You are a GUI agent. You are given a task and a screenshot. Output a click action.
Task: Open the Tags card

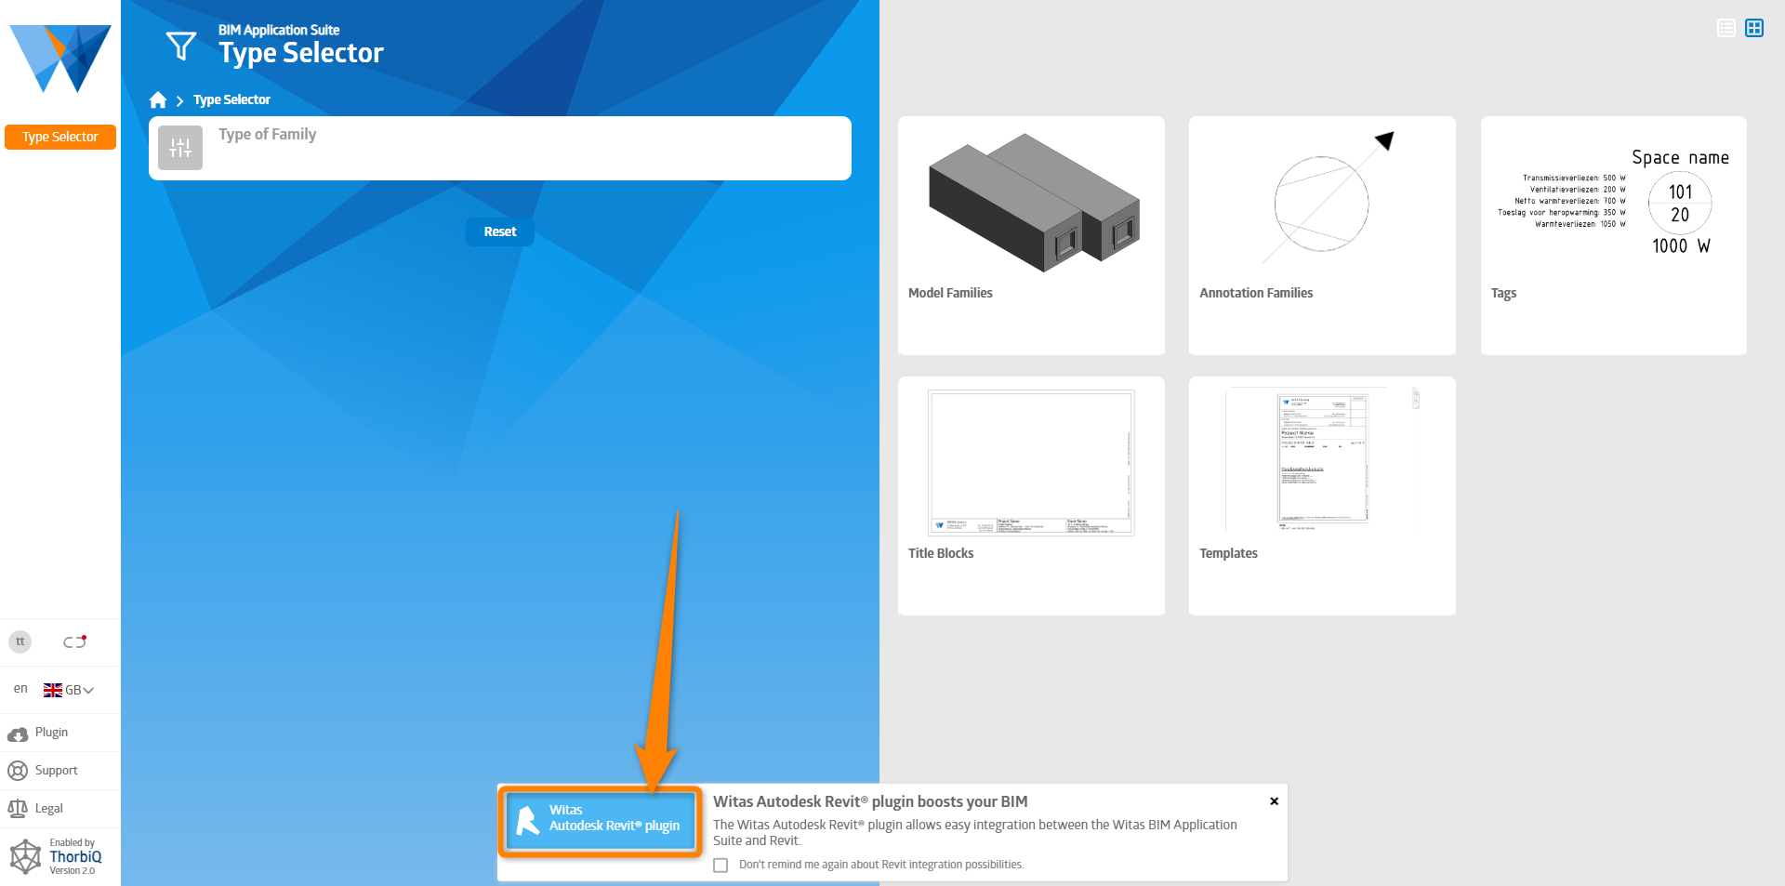1614,235
